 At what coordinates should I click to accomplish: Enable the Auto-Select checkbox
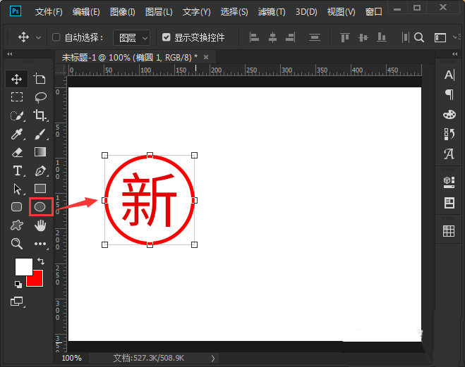pos(56,37)
